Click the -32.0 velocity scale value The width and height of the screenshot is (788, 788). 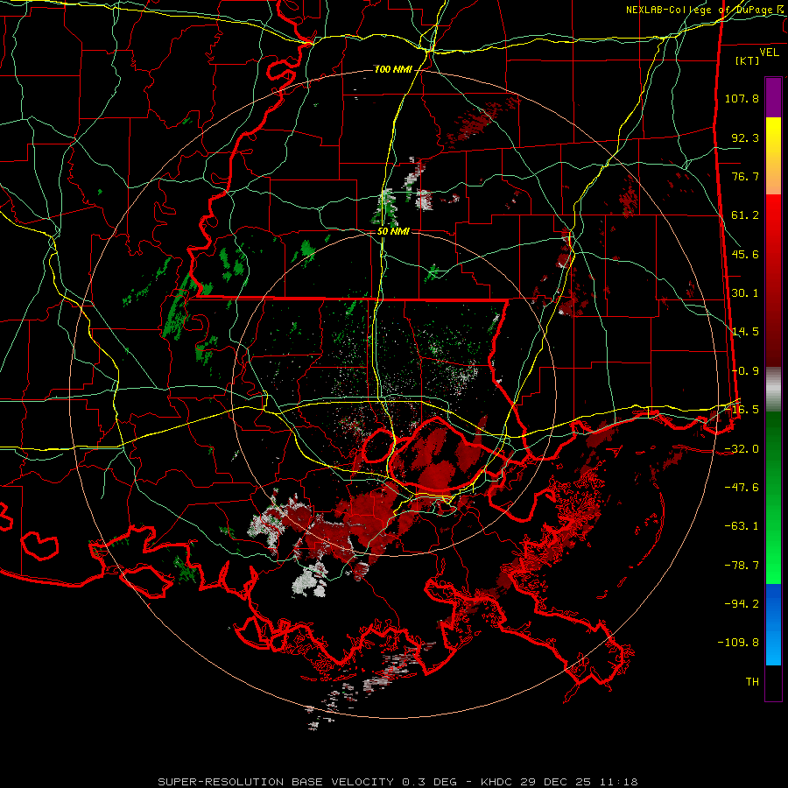pyautogui.click(x=742, y=449)
